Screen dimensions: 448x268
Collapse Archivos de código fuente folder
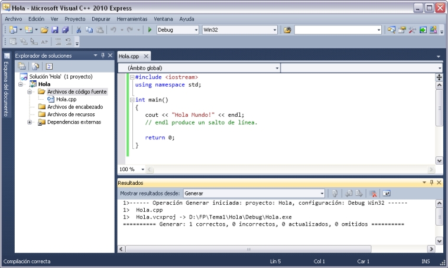point(30,92)
